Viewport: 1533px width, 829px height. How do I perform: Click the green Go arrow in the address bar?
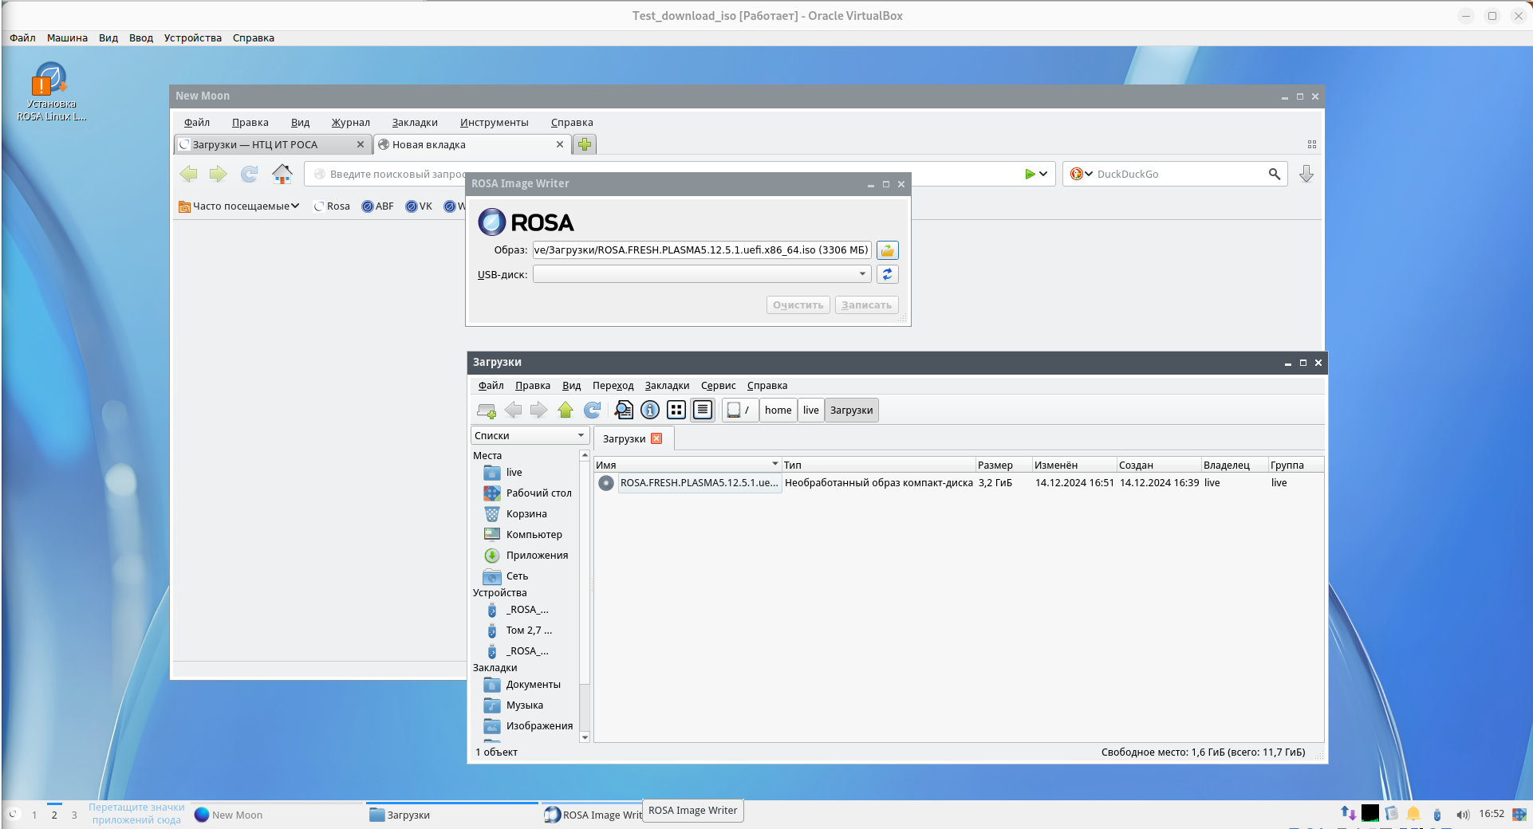tap(1030, 174)
